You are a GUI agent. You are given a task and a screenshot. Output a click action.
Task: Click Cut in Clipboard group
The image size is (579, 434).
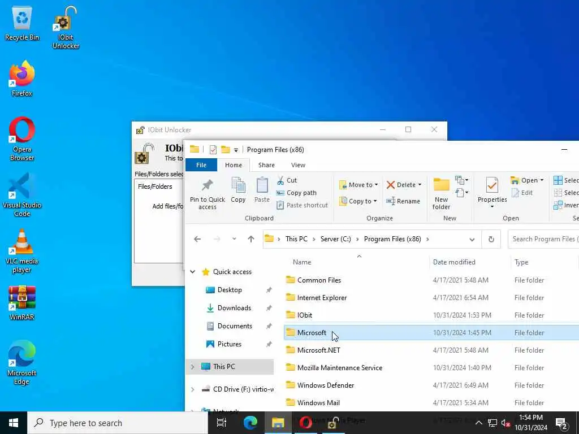click(x=287, y=180)
